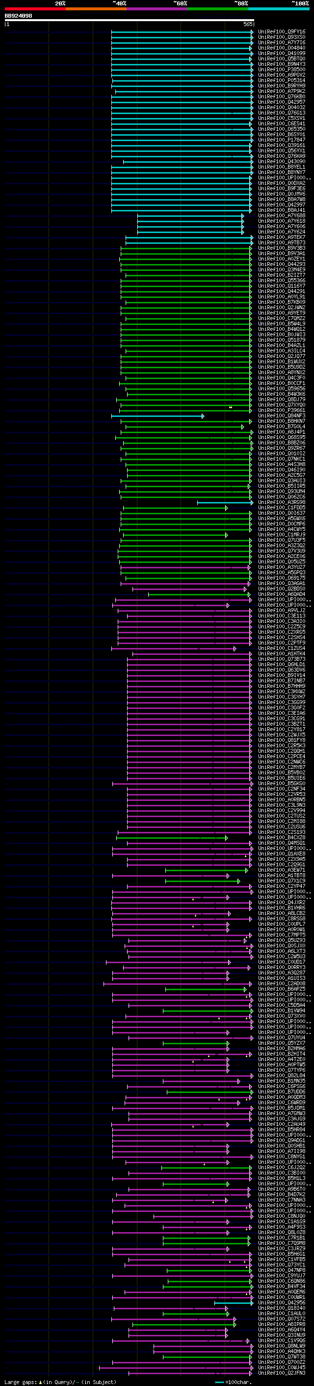Click the red 20% identity legend segment
The width and height of the screenshot is (314, 1386).
point(35,9)
